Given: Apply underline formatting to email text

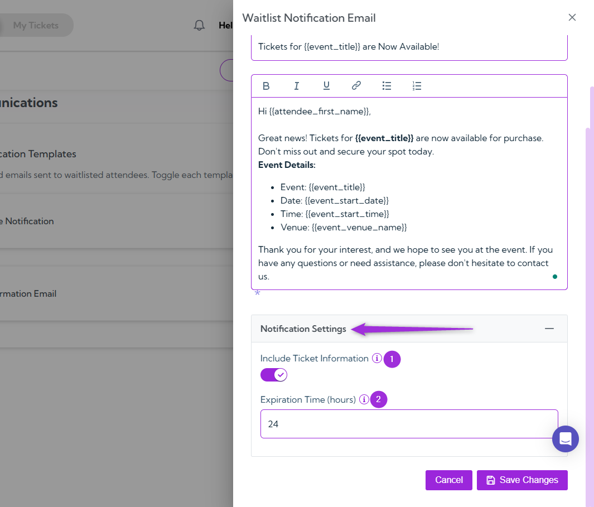Looking at the screenshot, I should coord(326,85).
